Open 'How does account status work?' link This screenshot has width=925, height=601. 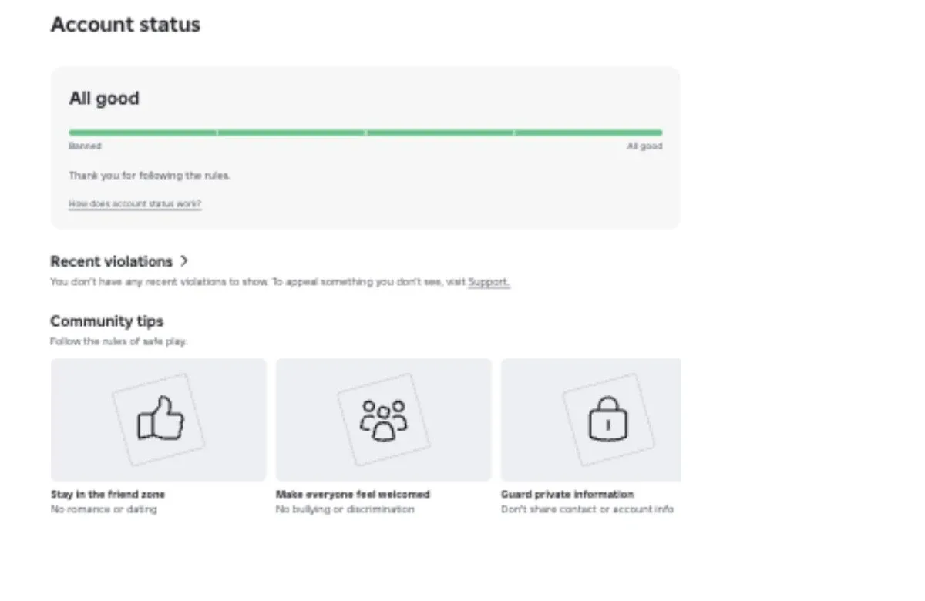coord(135,204)
